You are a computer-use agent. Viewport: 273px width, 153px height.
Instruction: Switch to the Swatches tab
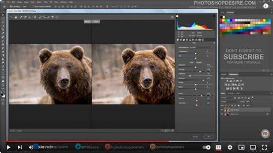coord(231,13)
